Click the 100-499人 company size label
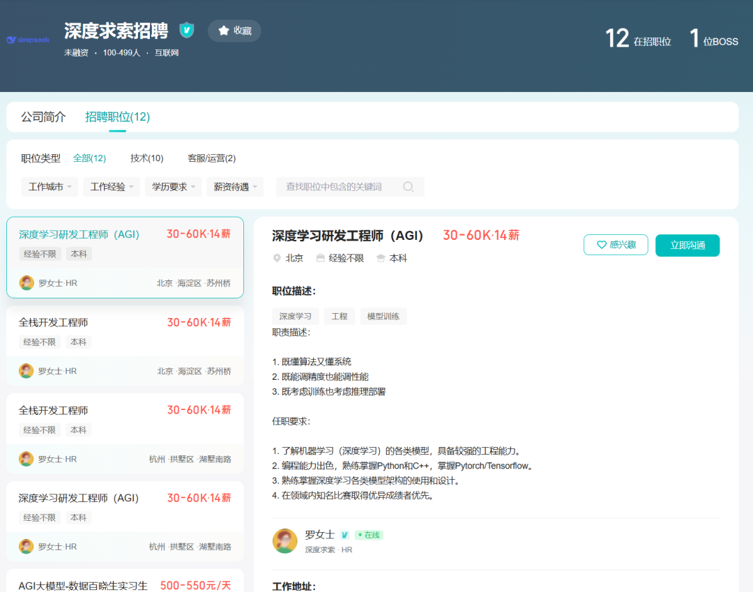753x592 pixels. [x=121, y=53]
